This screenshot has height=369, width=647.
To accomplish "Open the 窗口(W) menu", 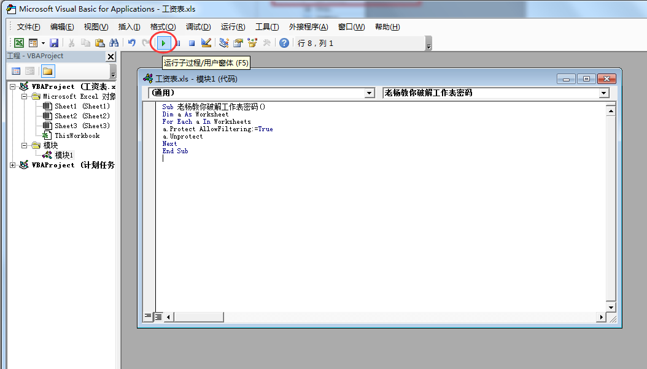I will pos(351,27).
